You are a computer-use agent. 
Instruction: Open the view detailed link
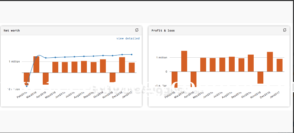click(x=128, y=38)
